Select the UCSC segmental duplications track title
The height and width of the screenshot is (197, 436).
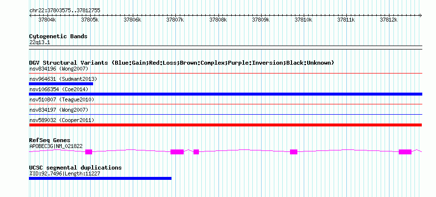[75, 168]
